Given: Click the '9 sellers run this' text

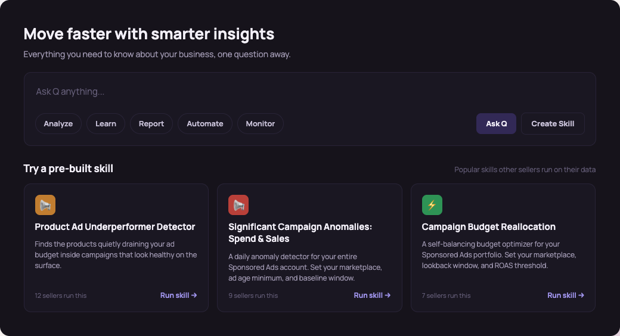Looking at the screenshot, I should (253, 295).
